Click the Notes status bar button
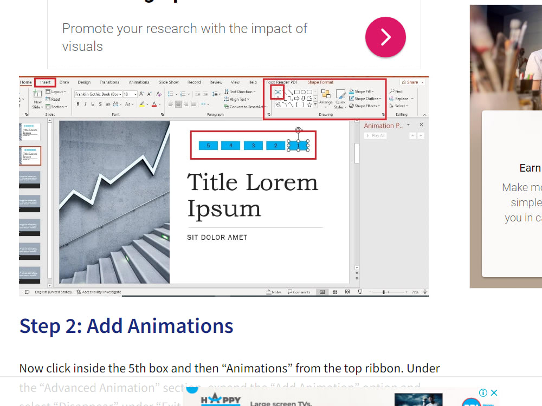This screenshot has height=406, width=542. click(274, 292)
